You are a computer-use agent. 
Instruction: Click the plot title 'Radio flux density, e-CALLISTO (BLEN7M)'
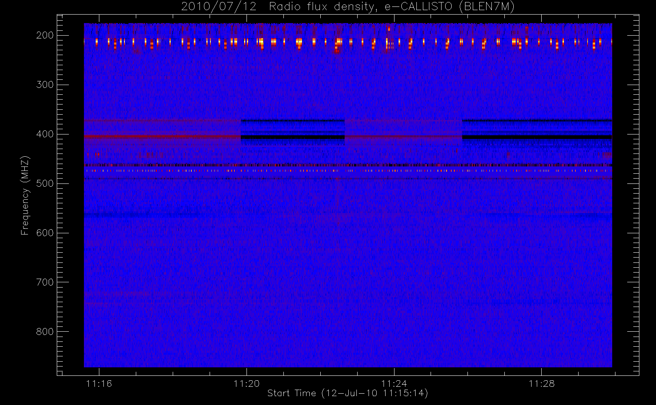[392, 7]
